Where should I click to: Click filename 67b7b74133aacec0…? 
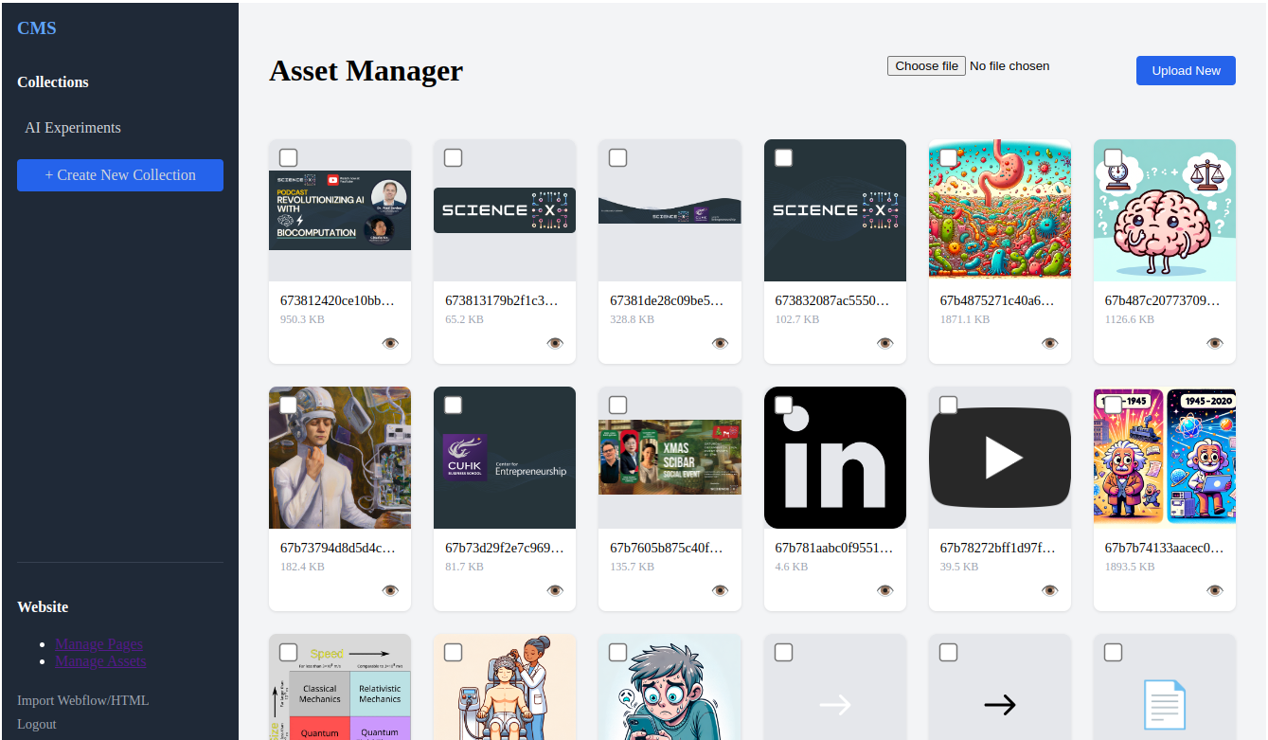pos(1164,548)
